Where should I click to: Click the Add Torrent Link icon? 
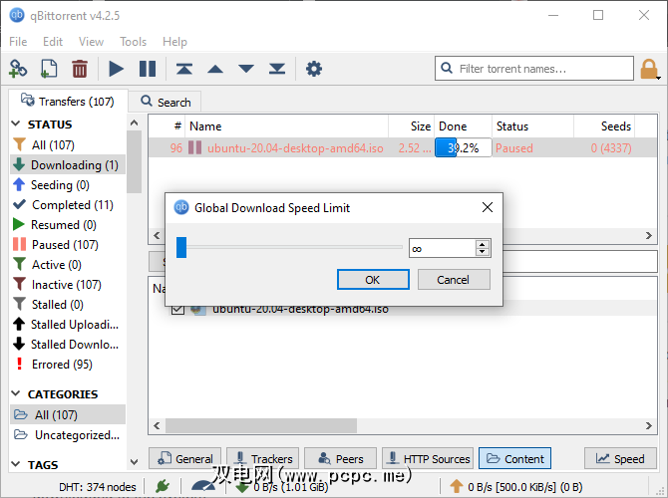click(x=18, y=69)
